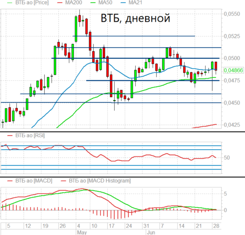Click the MA21 legend label
This screenshot has width=245, height=235.
coord(135,3)
